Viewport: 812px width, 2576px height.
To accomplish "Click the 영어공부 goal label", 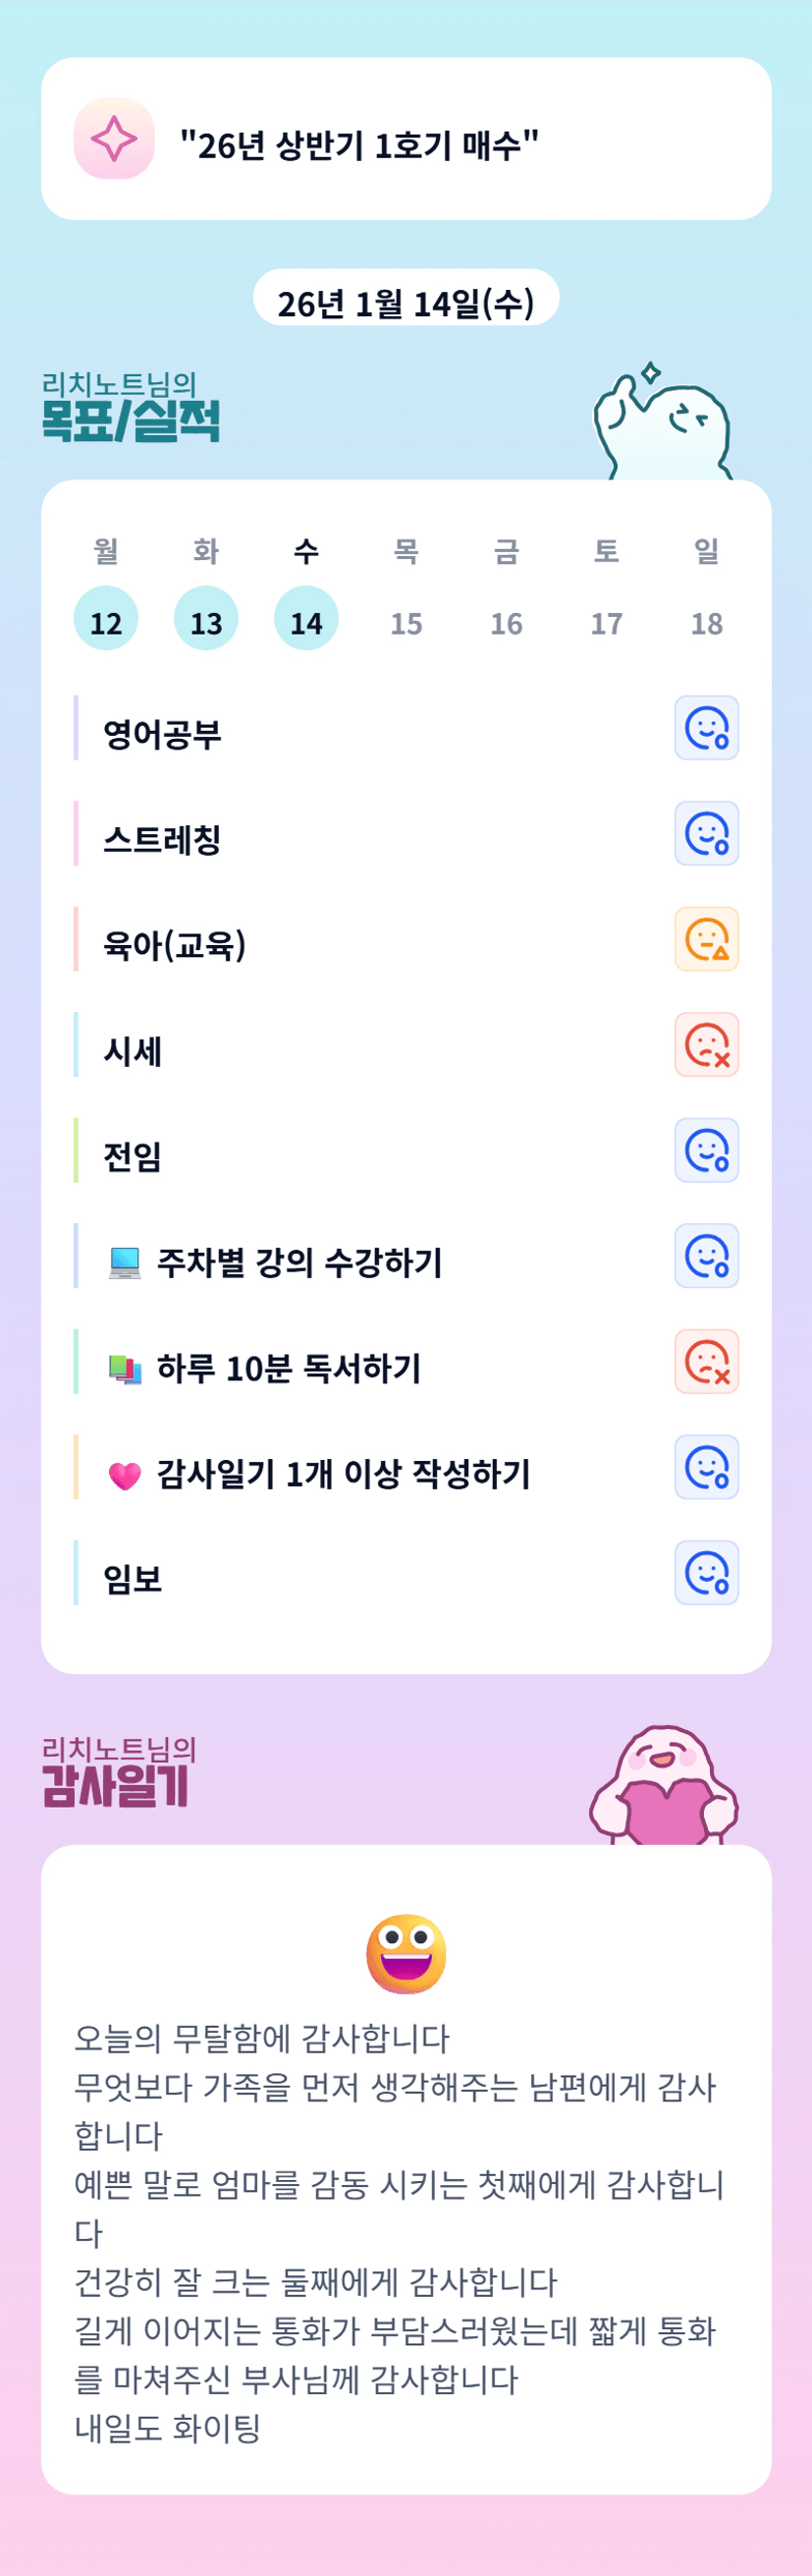I will point(163,735).
